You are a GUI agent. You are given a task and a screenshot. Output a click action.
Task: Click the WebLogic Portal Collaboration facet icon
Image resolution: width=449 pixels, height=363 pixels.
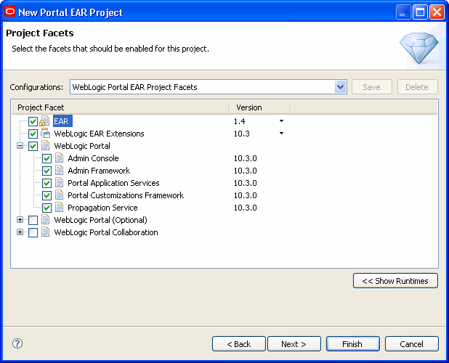[45, 232]
